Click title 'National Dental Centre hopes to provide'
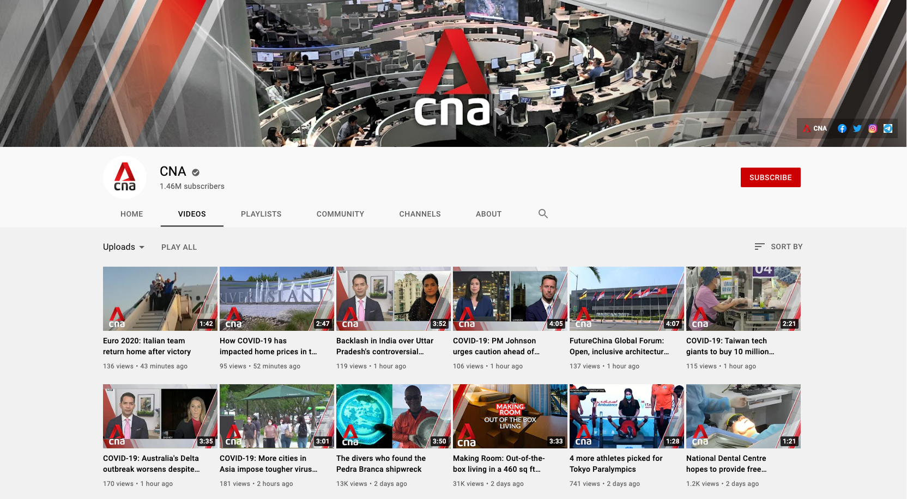 coord(727,464)
